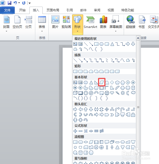
Task: Open Clip Art pane button
Action: tap(66, 22)
